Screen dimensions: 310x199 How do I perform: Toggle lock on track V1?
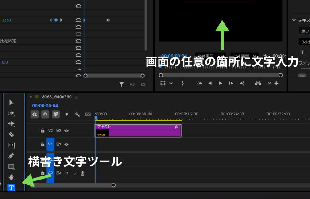(x=43, y=144)
